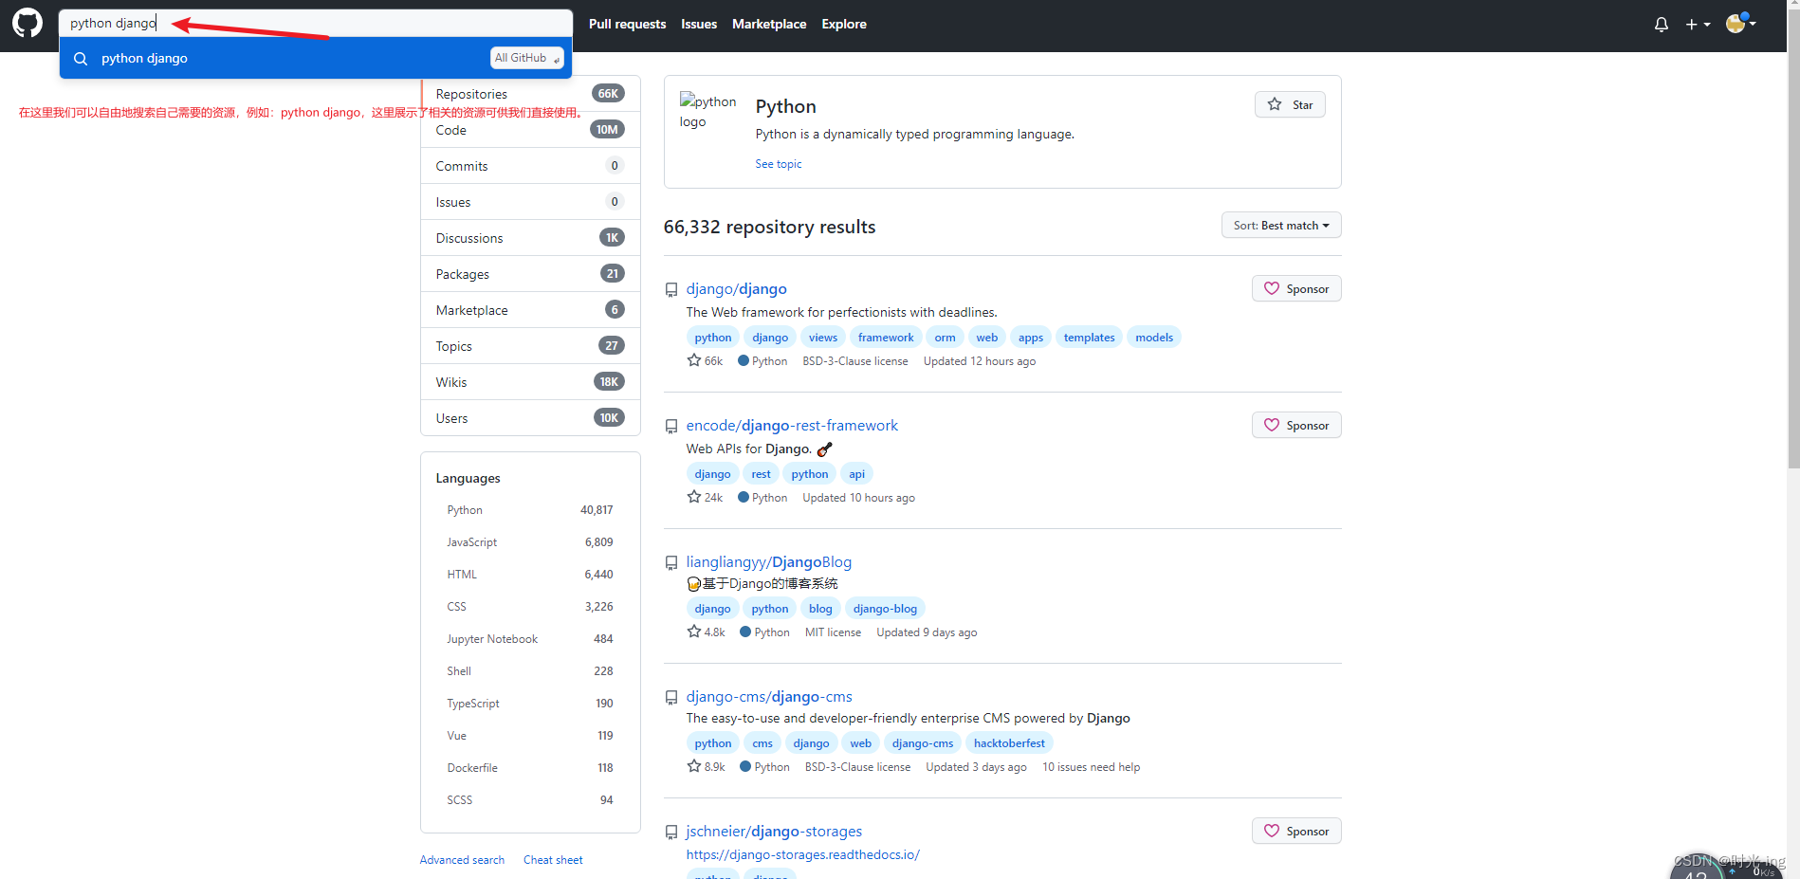Image resolution: width=1800 pixels, height=879 pixels.
Task: Open Advanced search
Action: 462,860
